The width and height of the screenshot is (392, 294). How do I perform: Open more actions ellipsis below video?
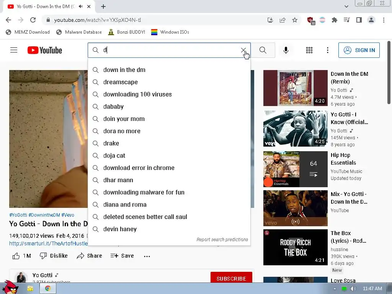pyautogui.click(x=147, y=256)
